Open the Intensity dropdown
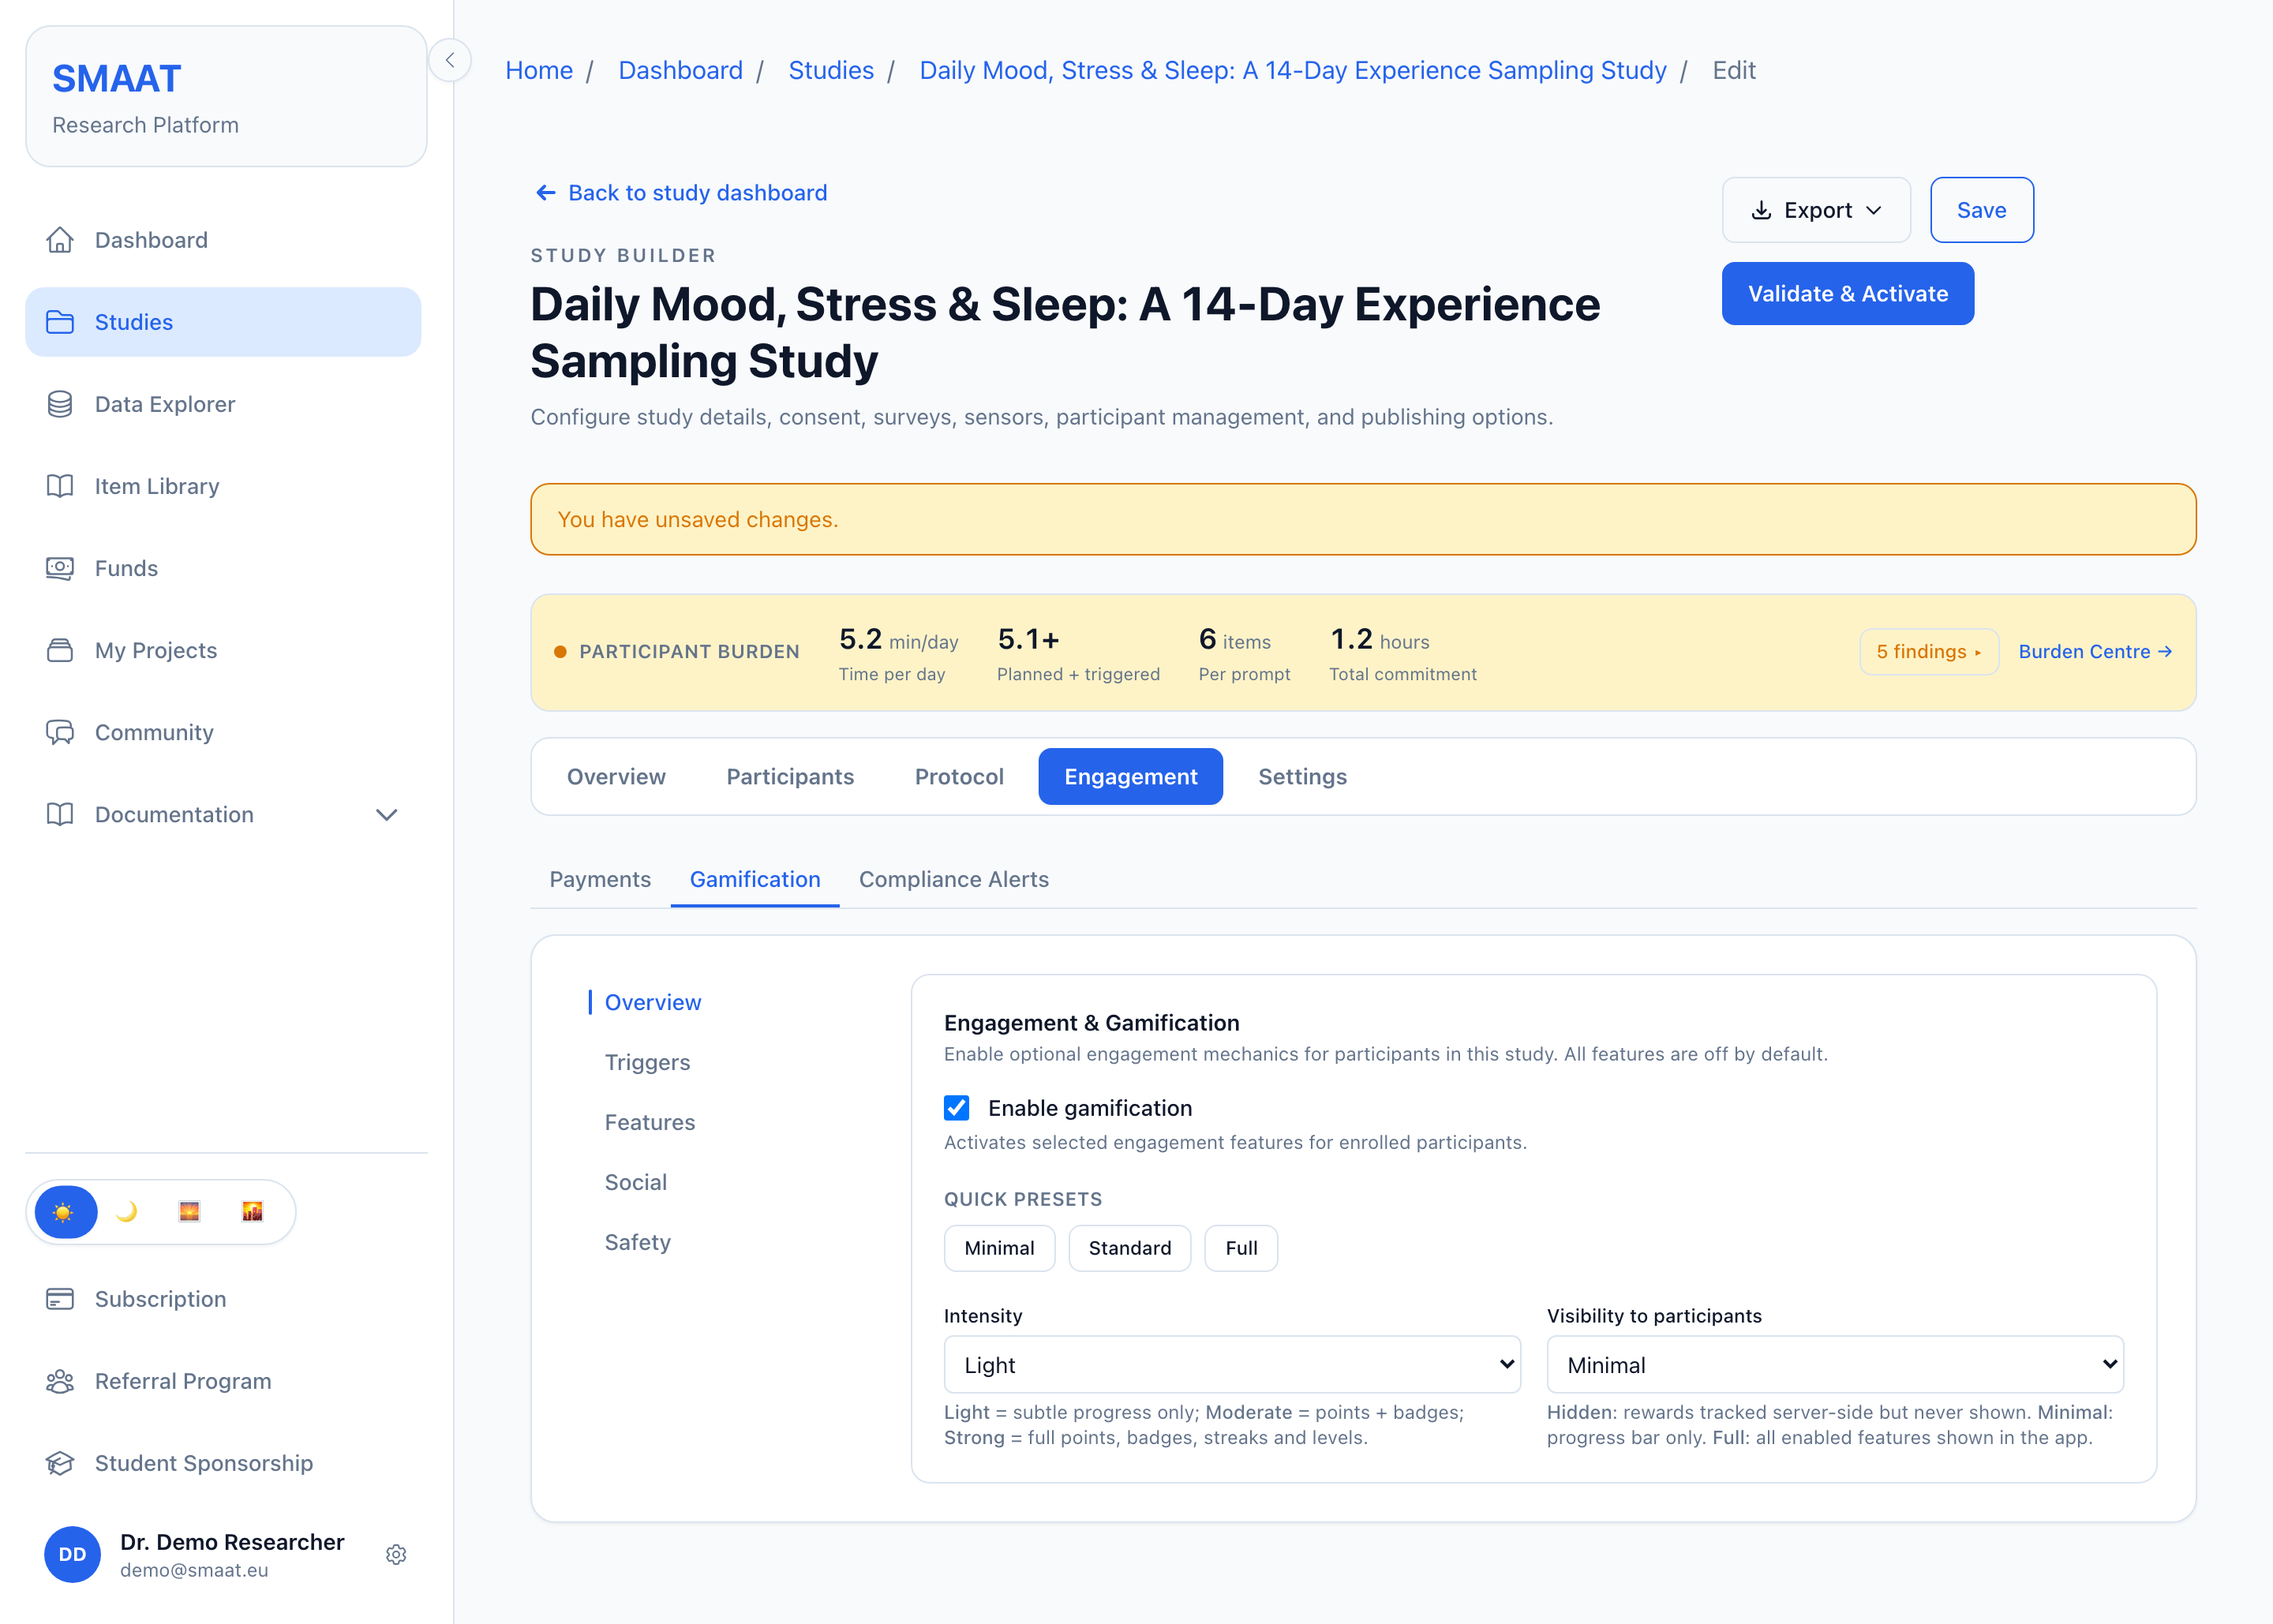Image resolution: width=2273 pixels, height=1624 pixels. click(1232, 1364)
